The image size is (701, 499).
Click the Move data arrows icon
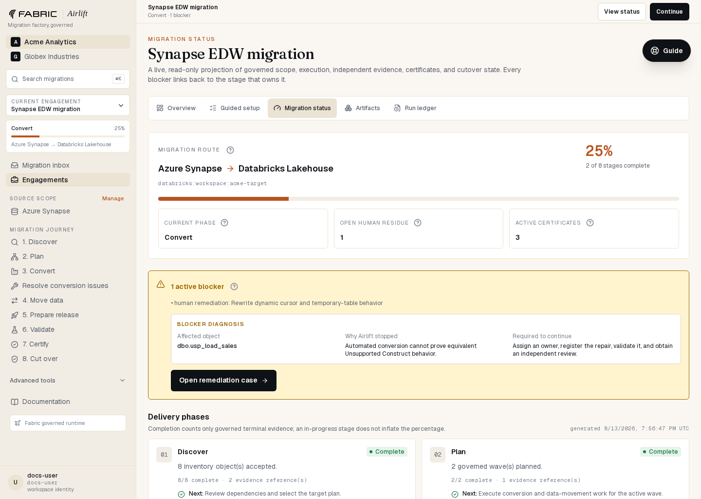click(15, 300)
